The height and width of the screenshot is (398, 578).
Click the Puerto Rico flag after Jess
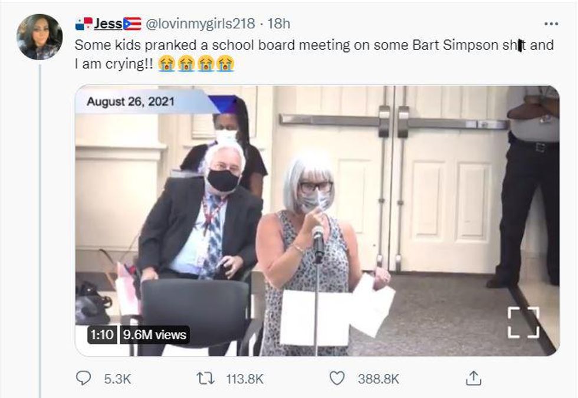(132, 24)
